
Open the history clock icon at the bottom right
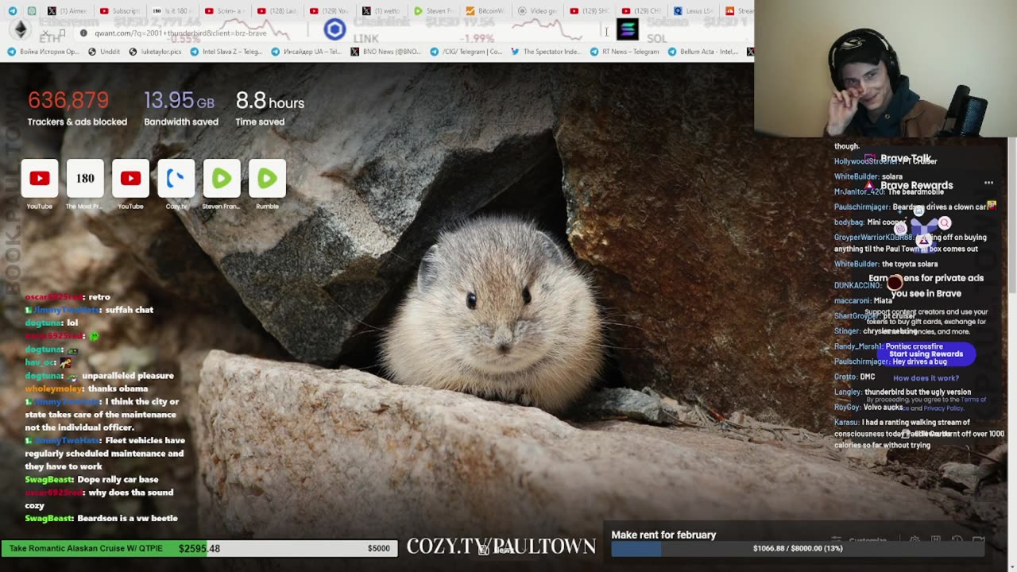[x=957, y=540]
